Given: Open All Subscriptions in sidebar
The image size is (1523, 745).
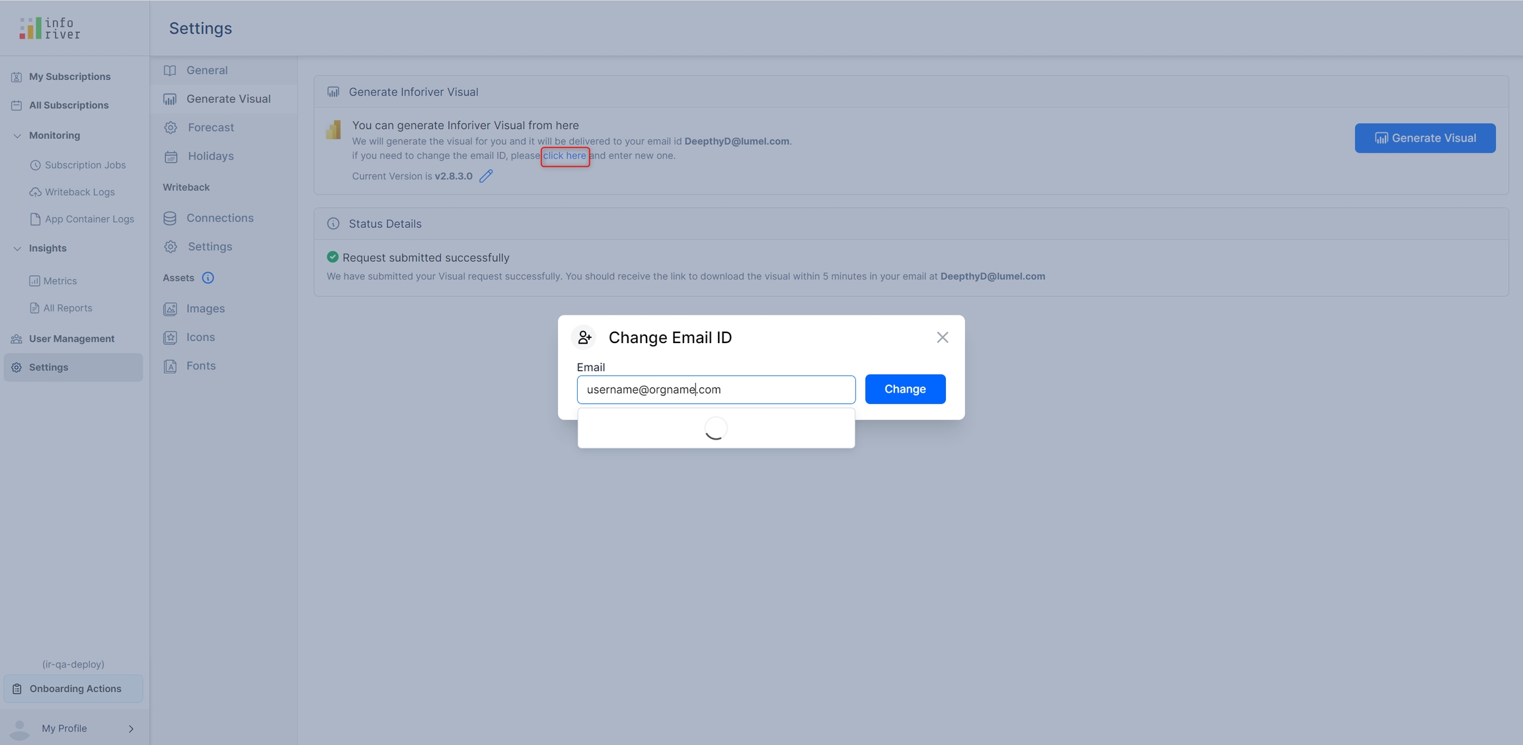Looking at the screenshot, I should pyautogui.click(x=68, y=105).
